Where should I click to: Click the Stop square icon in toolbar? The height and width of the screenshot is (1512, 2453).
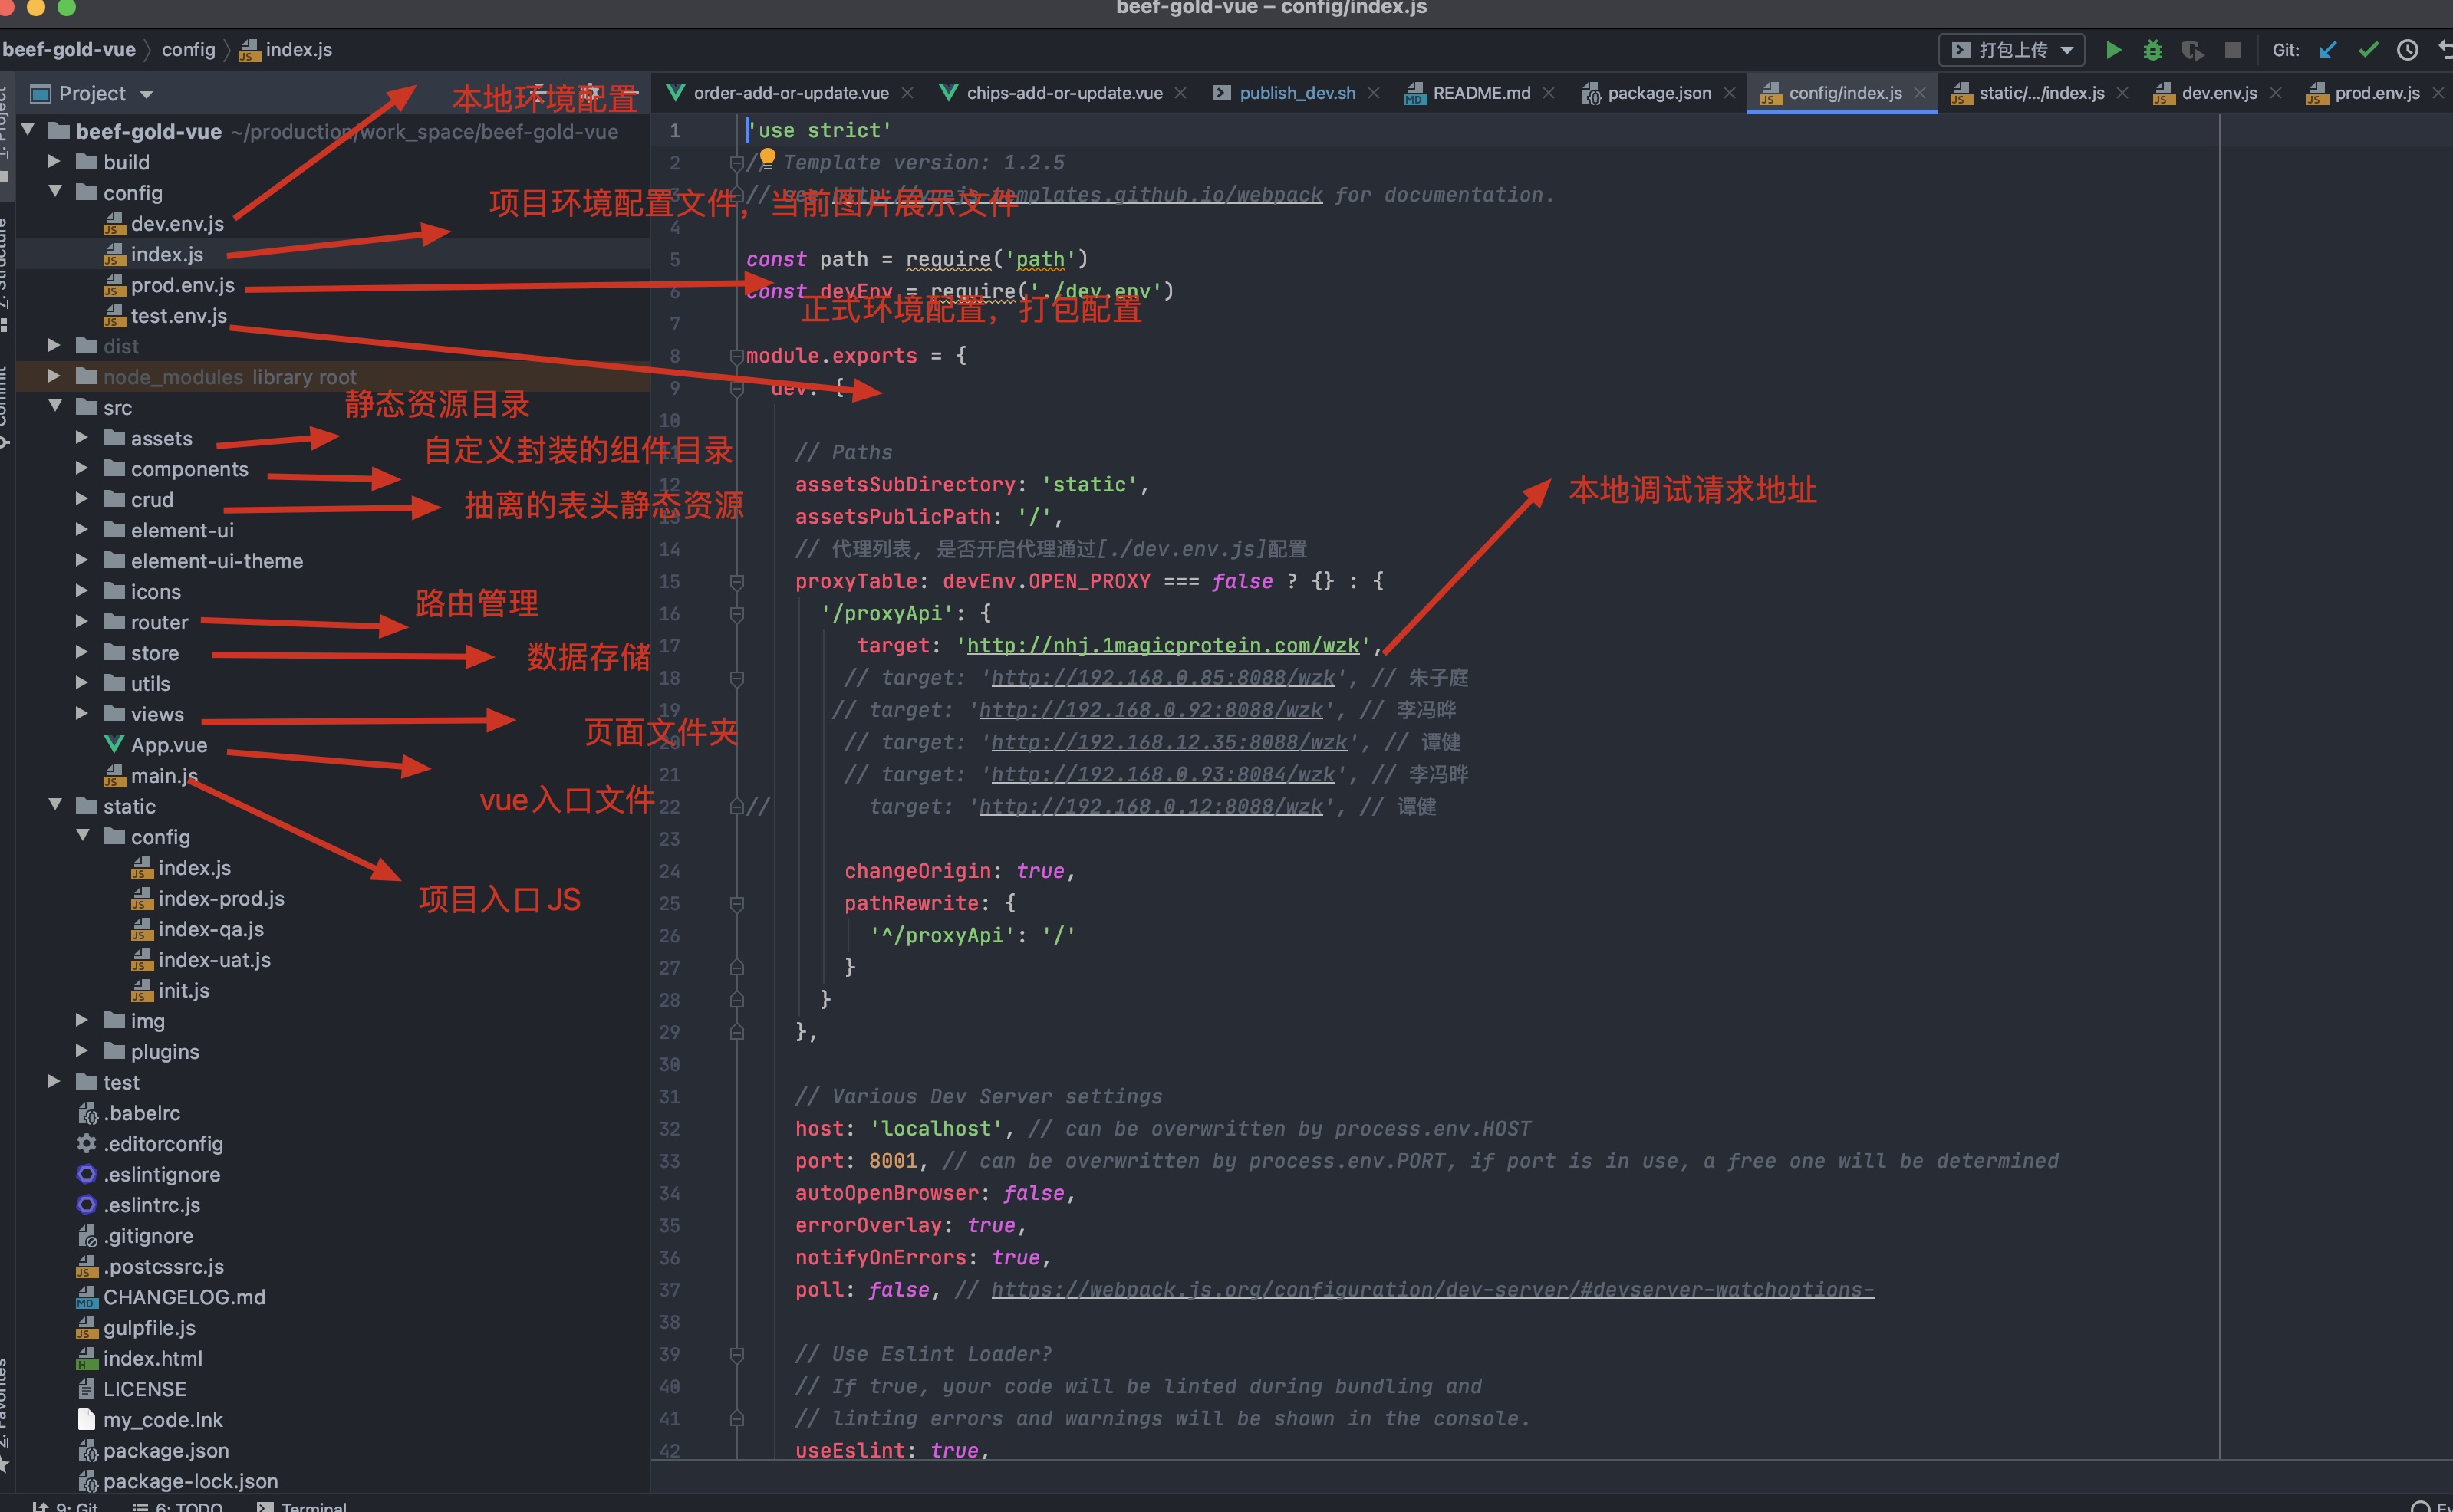click(2232, 50)
